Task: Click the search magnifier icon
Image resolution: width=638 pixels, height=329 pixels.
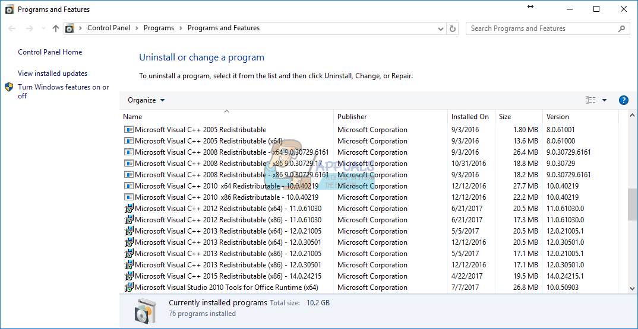Action: (x=621, y=28)
